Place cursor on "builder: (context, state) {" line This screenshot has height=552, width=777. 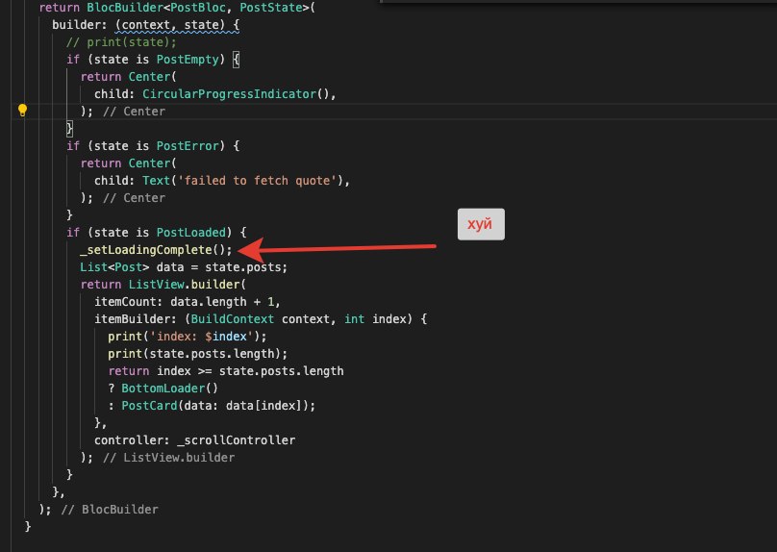point(146,25)
